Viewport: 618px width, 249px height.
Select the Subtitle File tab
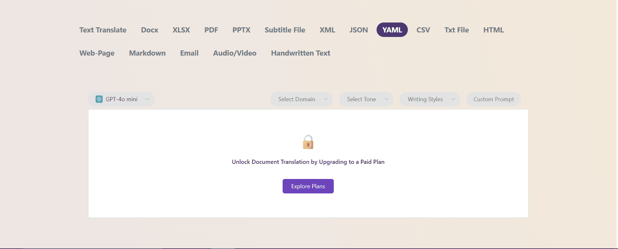pyautogui.click(x=285, y=30)
